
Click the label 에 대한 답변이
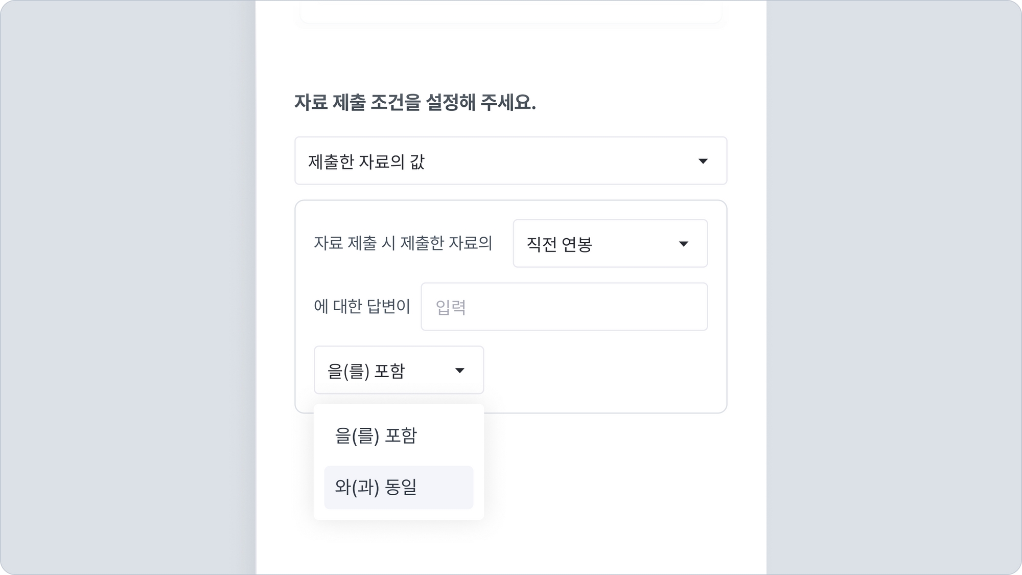pos(362,307)
